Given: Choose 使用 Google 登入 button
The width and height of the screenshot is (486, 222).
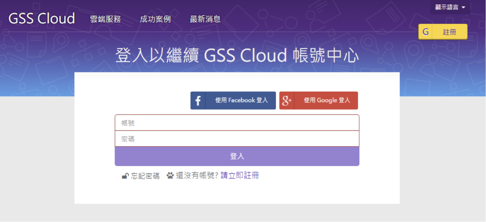Looking at the screenshot, I should [x=326, y=100].
